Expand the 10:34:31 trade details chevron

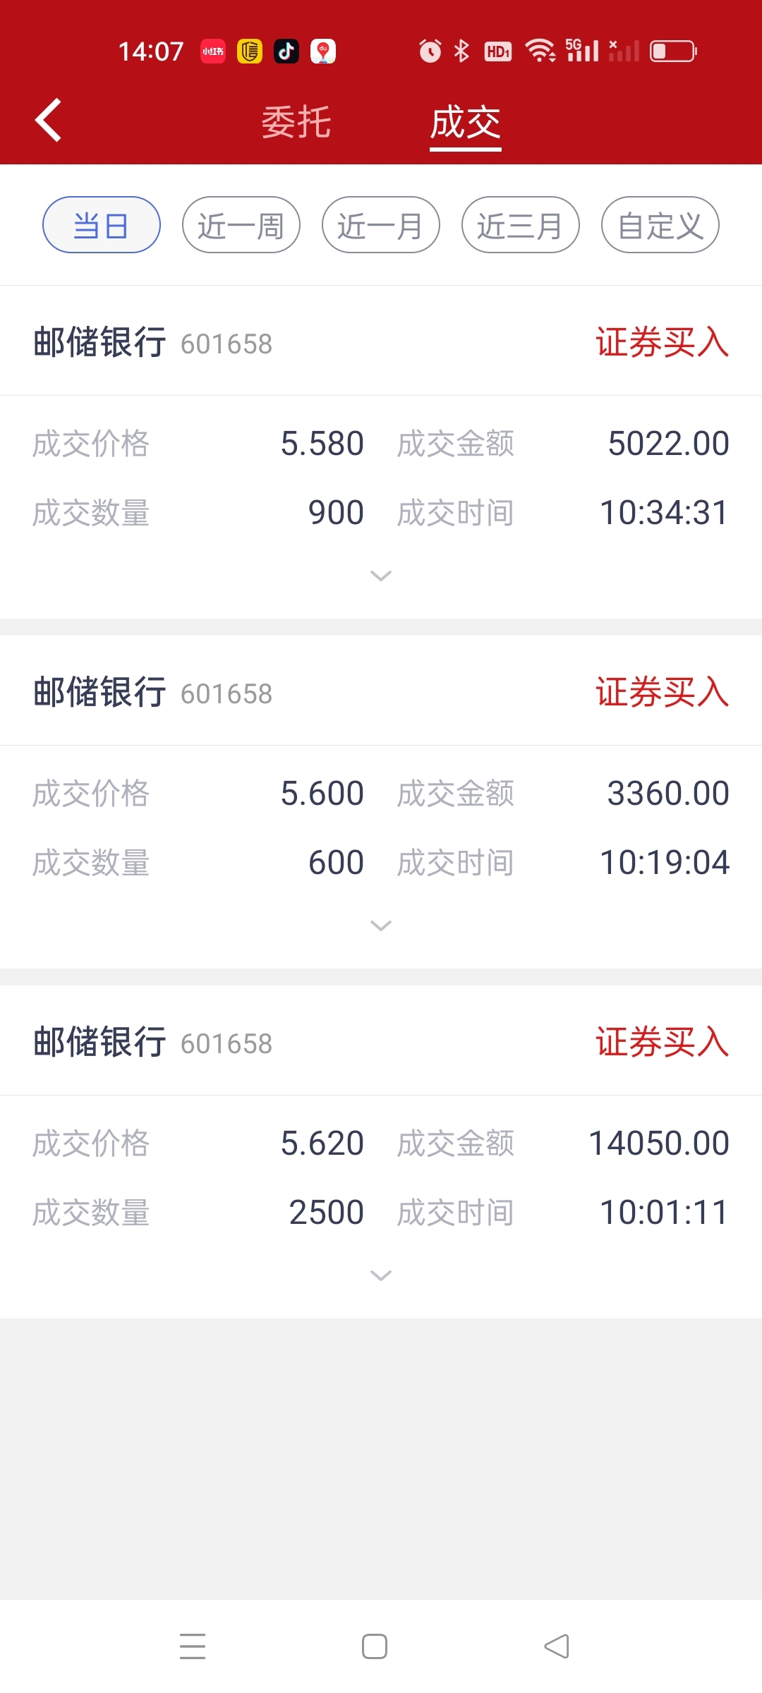(x=381, y=576)
